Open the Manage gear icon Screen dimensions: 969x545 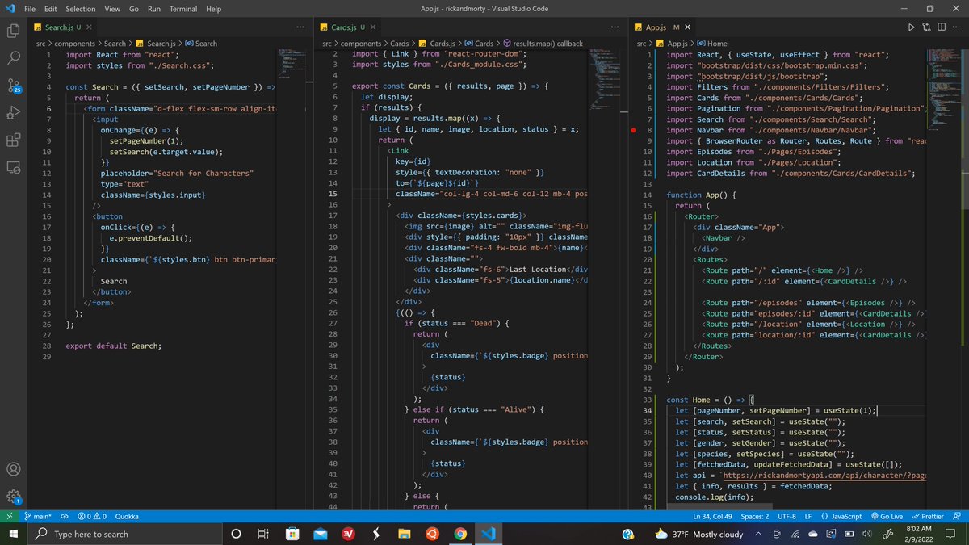[x=13, y=497]
